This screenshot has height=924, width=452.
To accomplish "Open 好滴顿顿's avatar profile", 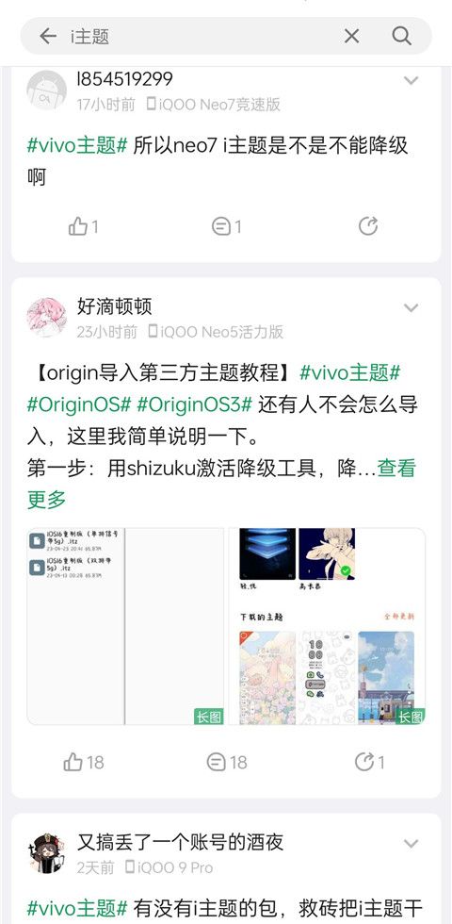I will (x=46, y=317).
